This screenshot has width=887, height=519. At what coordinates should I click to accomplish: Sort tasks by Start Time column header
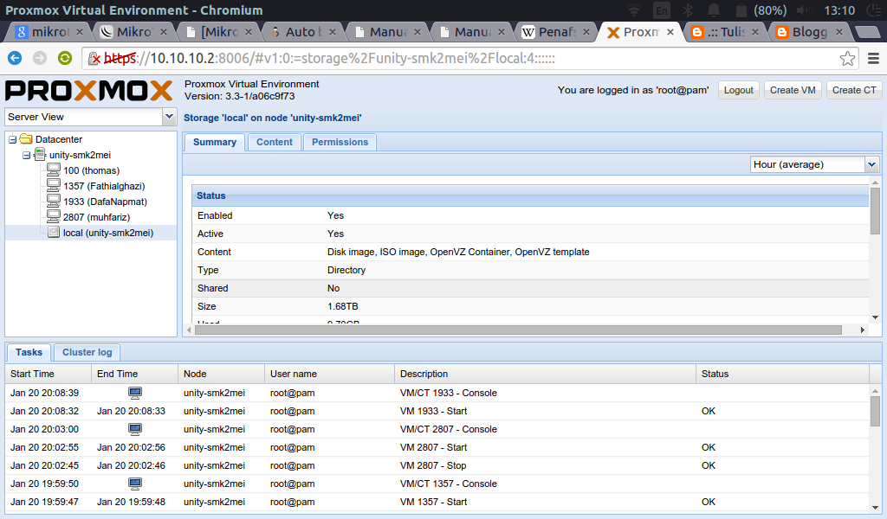tap(49, 374)
